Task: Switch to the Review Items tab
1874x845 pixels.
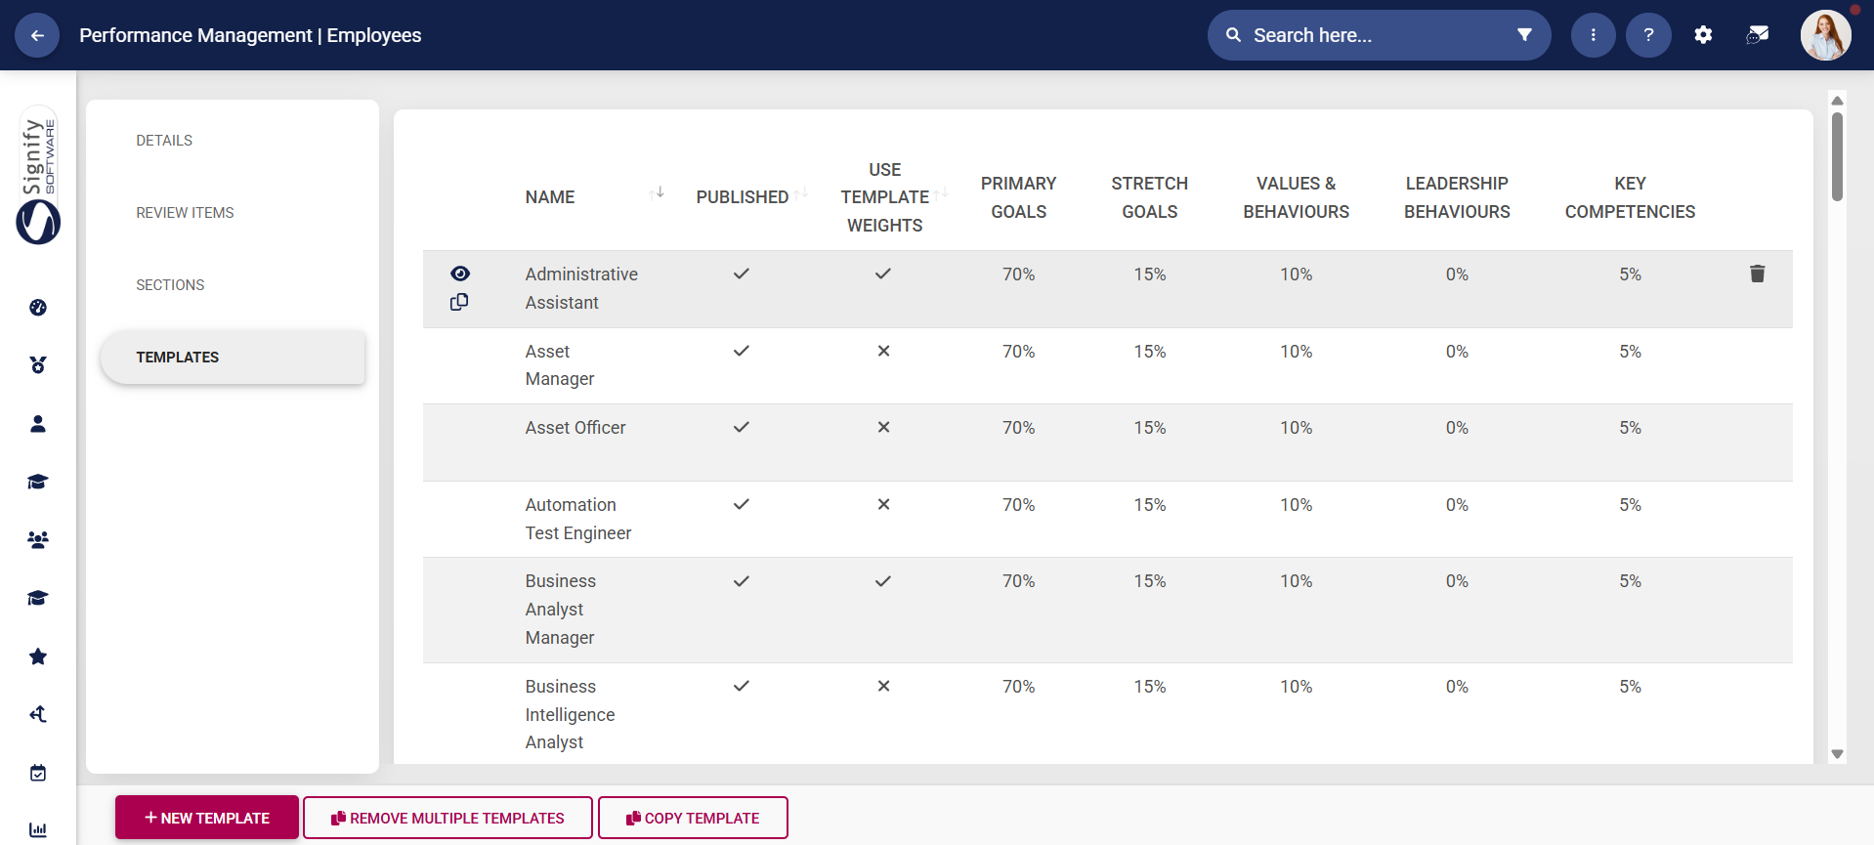Action: [x=185, y=213]
